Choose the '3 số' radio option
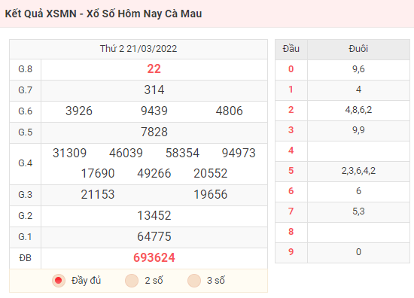Image resolution: width=414 pixels, height=298 pixels. click(x=194, y=280)
